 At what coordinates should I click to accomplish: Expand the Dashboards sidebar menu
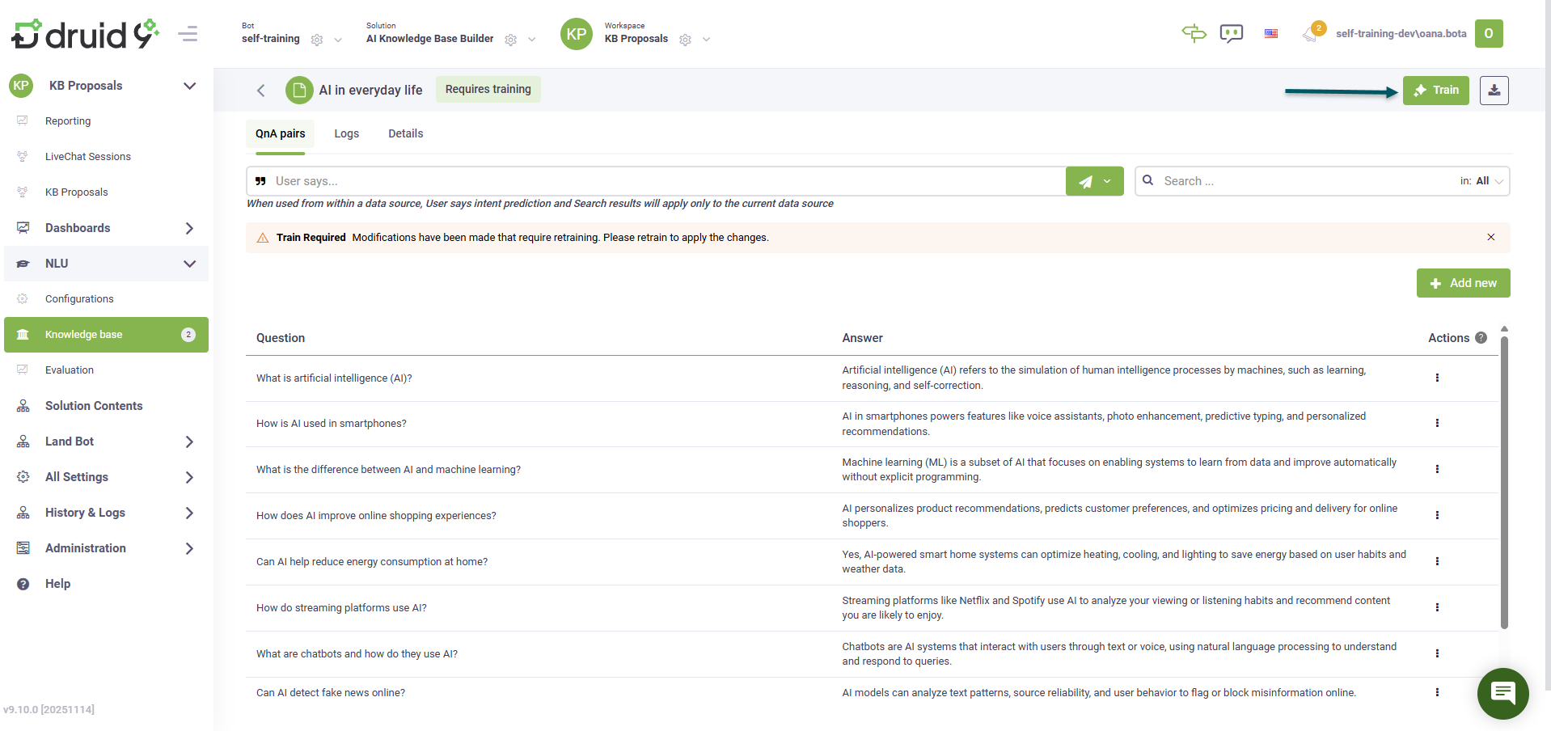[189, 228]
